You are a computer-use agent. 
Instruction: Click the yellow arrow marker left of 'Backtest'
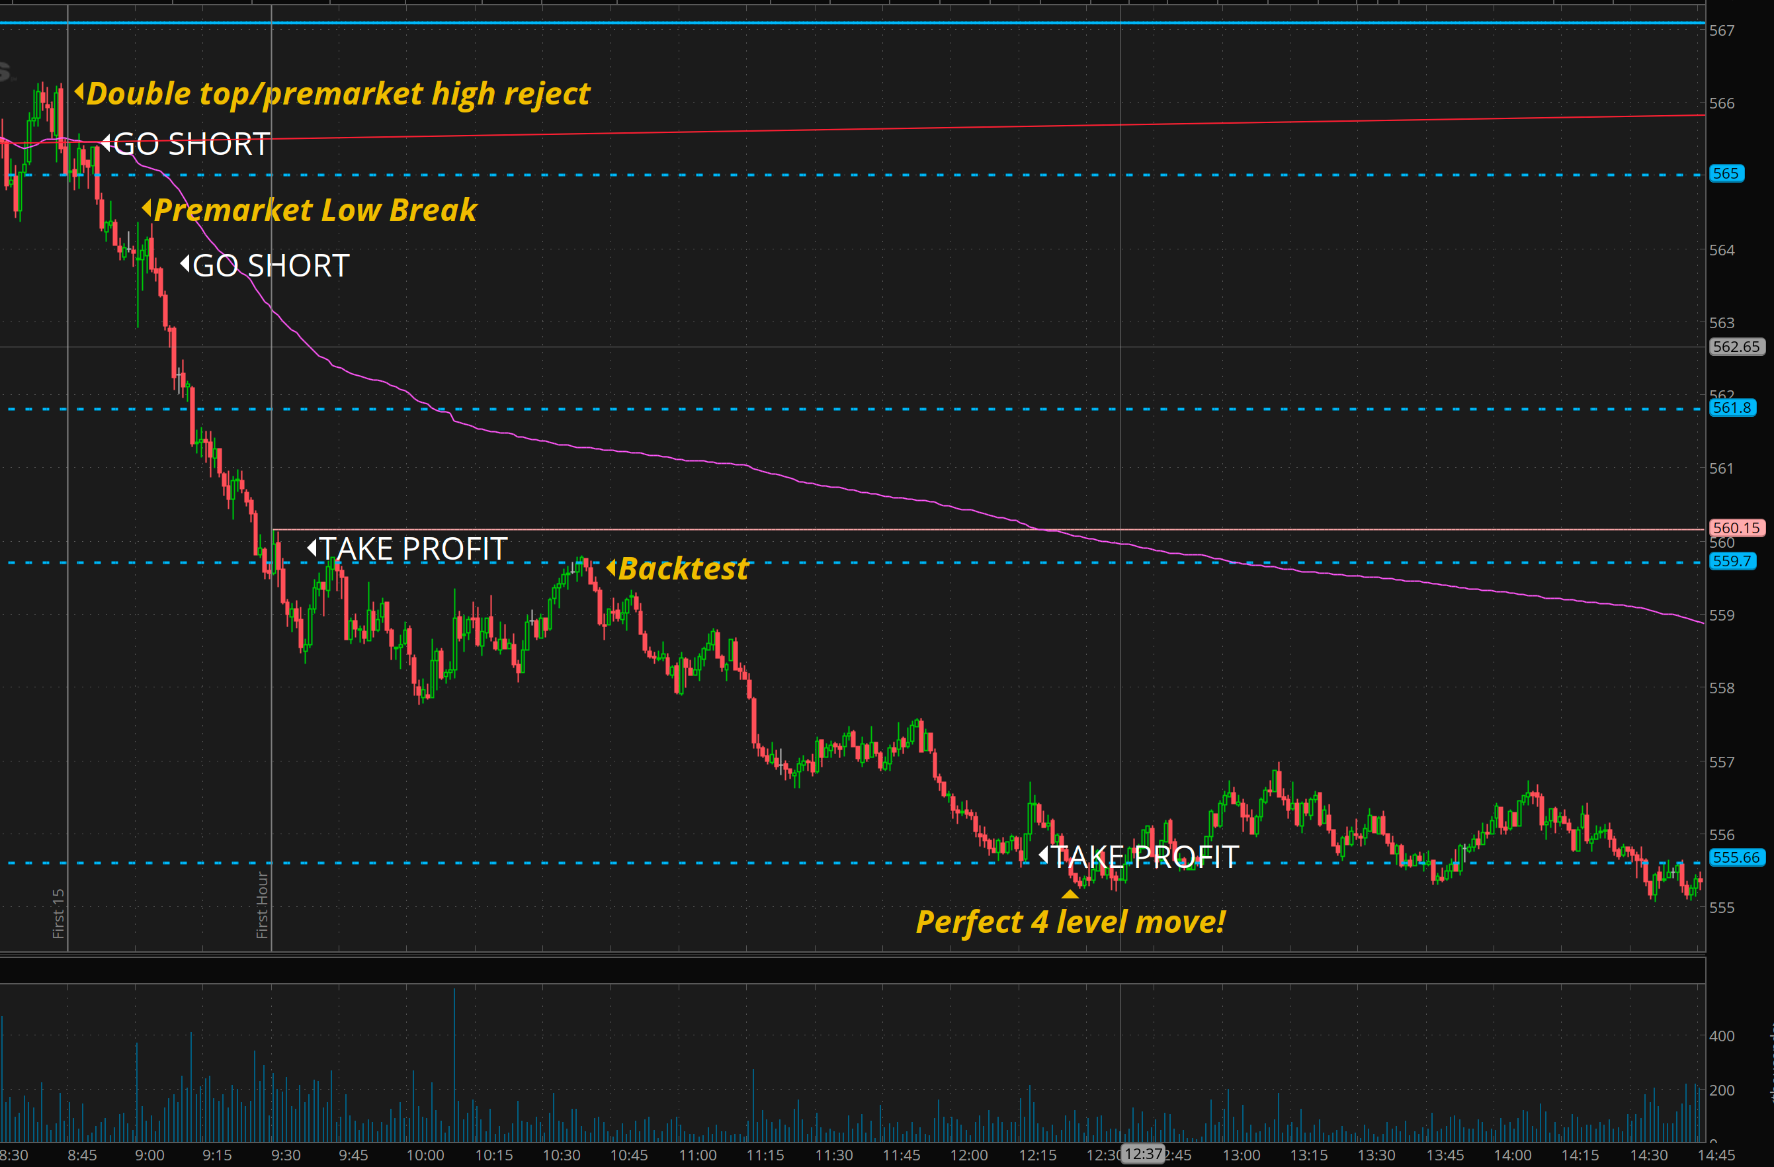click(x=611, y=568)
